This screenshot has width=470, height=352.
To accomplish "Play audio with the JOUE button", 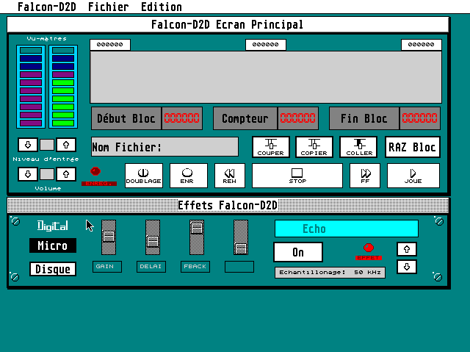I will pos(413,176).
